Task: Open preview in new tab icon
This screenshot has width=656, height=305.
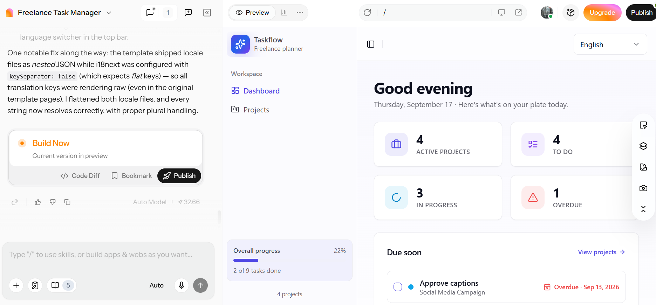Action: pyautogui.click(x=519, y=13)
